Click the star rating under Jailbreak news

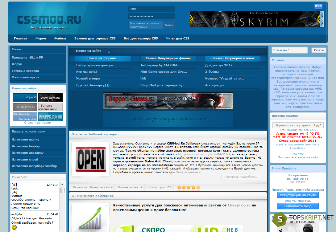pos(189,187)
